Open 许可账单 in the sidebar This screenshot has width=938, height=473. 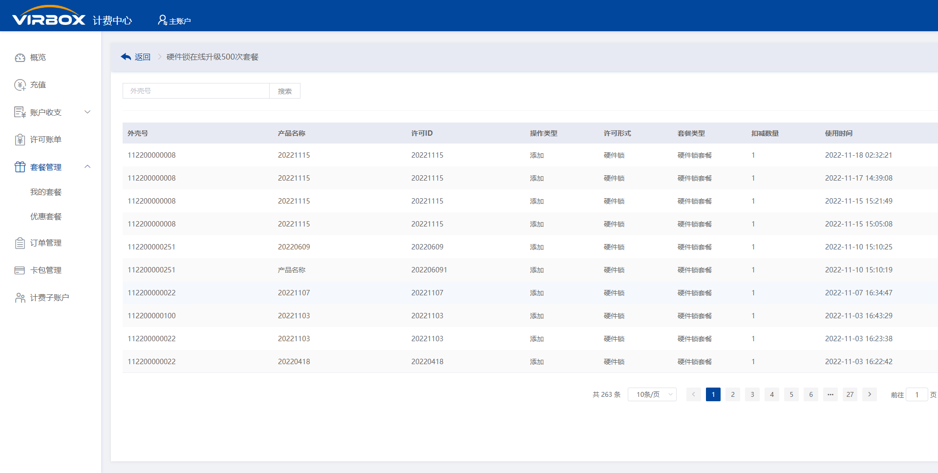[46, 140]
